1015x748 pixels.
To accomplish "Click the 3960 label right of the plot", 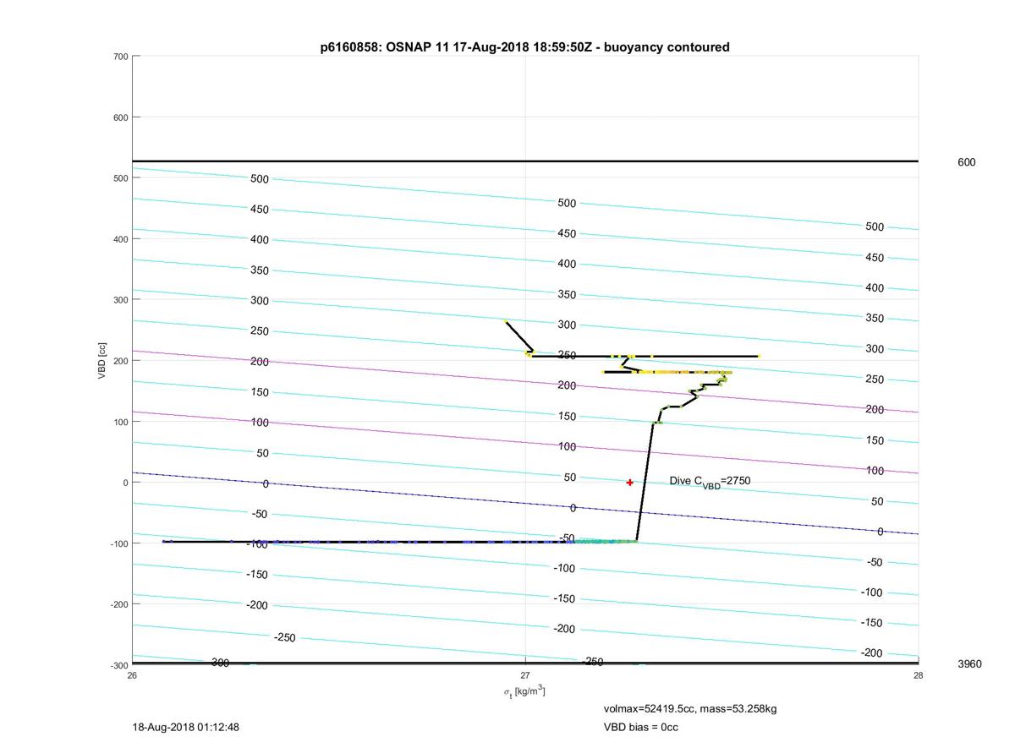I will [969, 664].
